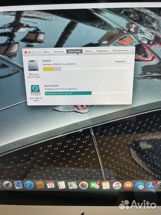Image resolution: width=161 pixels, height=215 pixels.
Task: Open Reminders from the Dock
Action: pos(62,185)
